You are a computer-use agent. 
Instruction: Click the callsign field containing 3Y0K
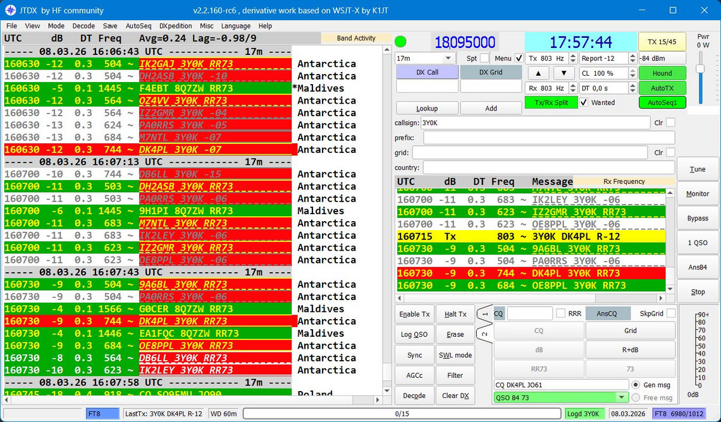pos(534,123)
